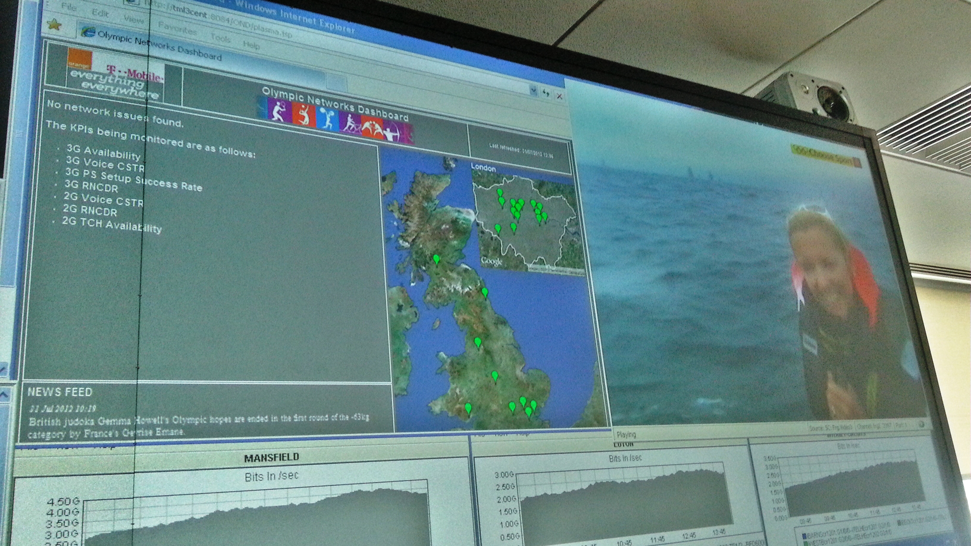Click the 2G Voice CSTR KPI
Screen dimensions: 971x546
103,199
